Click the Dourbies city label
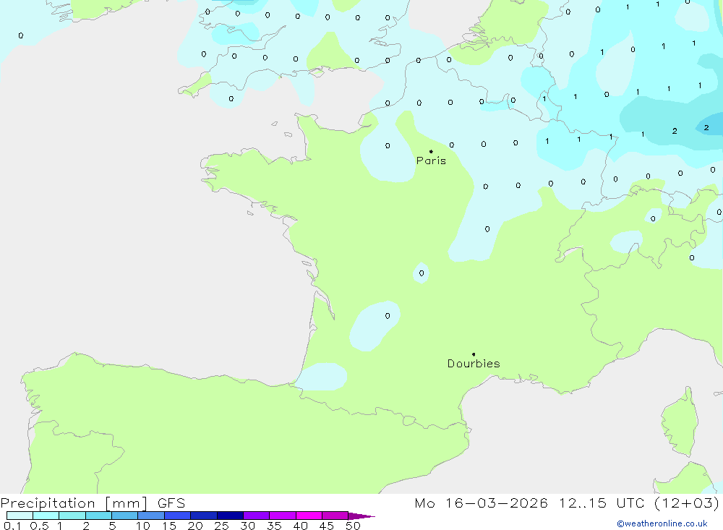 (474, 364)
